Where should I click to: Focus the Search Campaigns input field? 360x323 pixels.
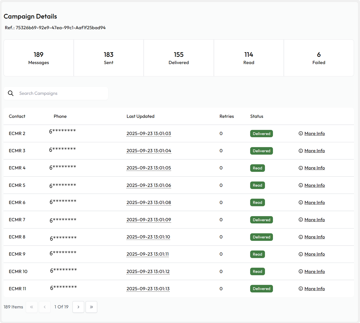click(62, 93)
